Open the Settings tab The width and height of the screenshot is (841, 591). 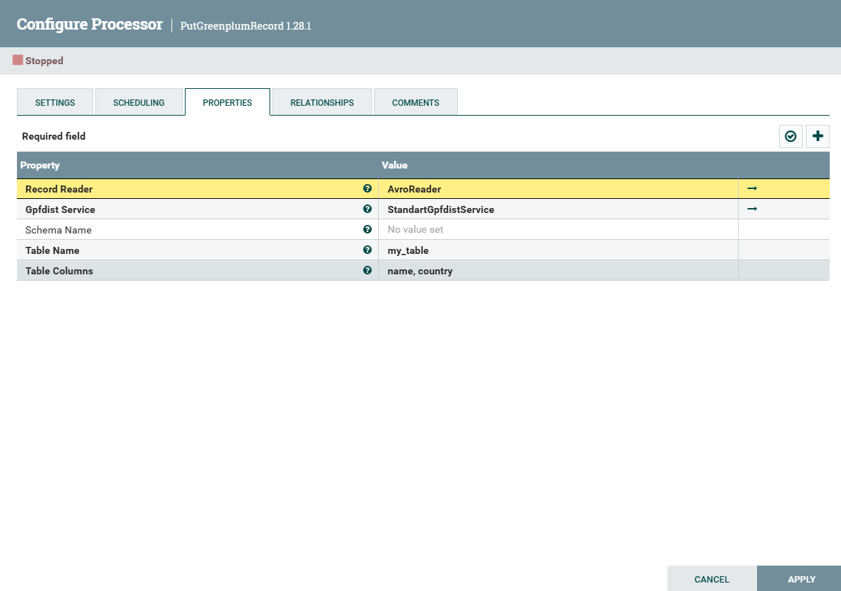tap(55, 102)
